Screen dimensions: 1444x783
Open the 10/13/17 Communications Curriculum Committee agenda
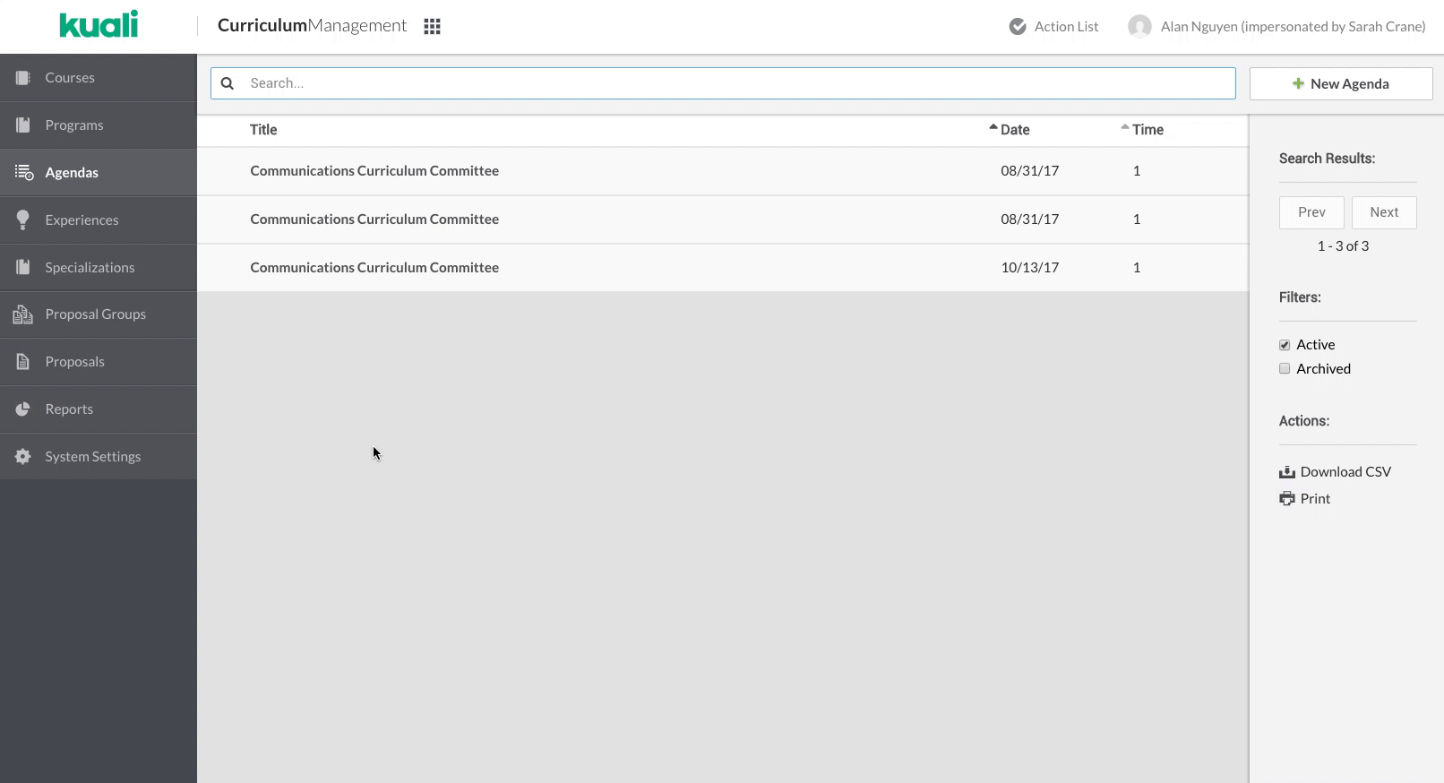pos(374,268)
